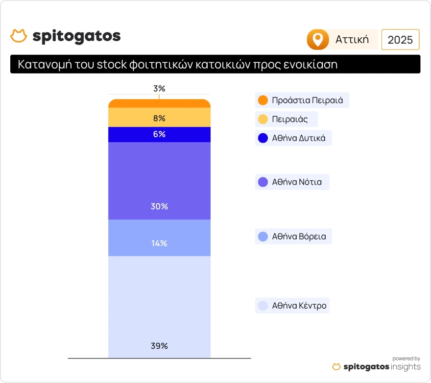
Task: Click the Αθήνα Κέντρο legend label
Action: pos(299,306)
